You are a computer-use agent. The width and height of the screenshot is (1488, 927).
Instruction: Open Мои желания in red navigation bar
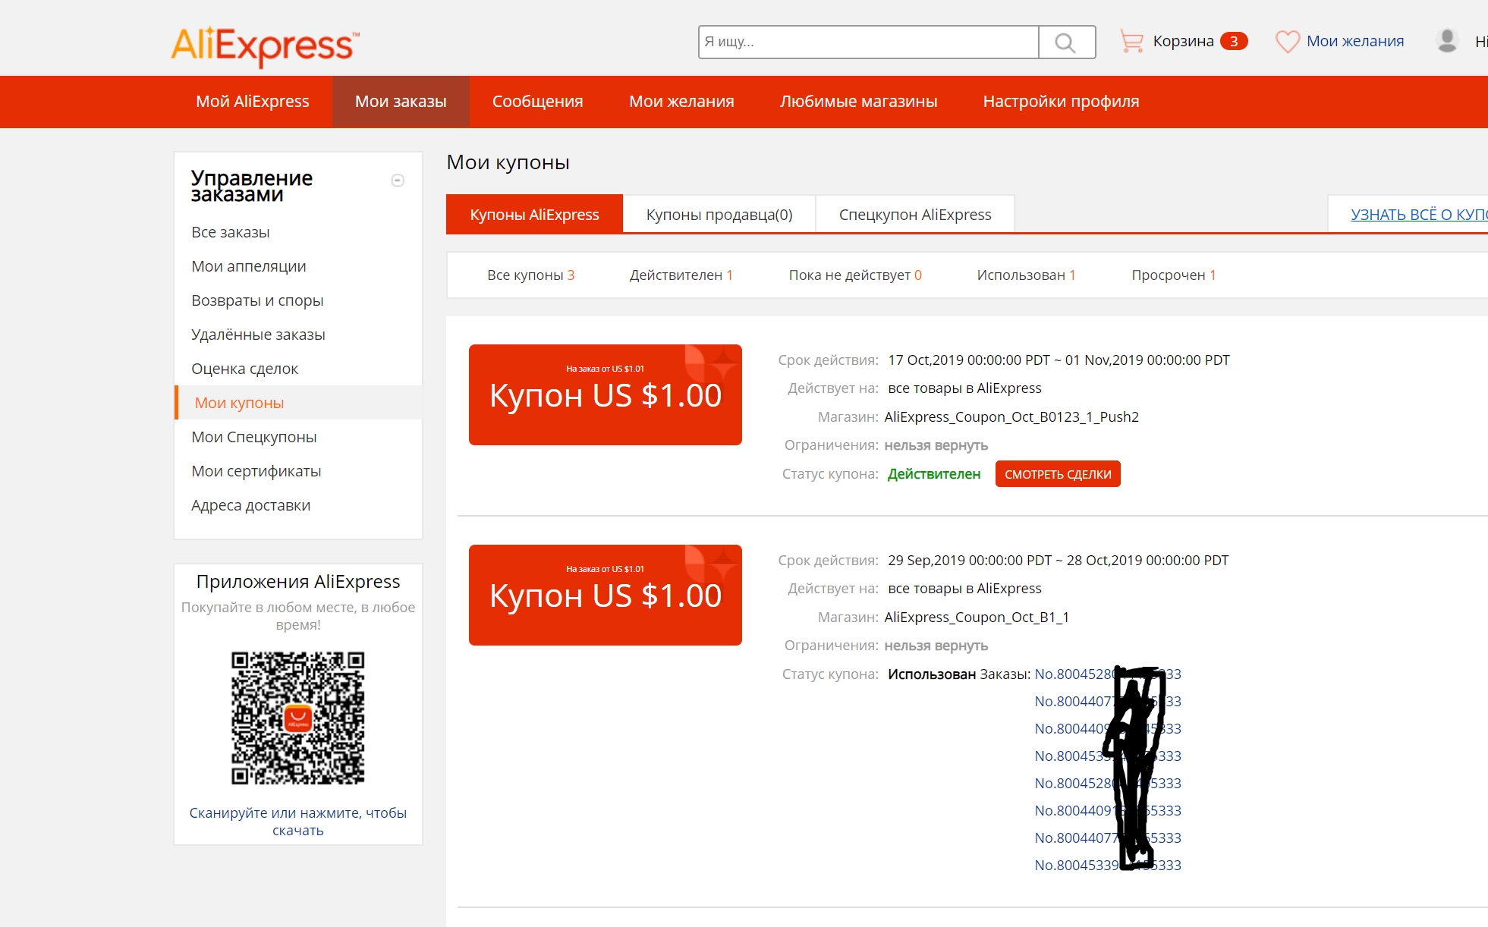[x=681, y=102]
